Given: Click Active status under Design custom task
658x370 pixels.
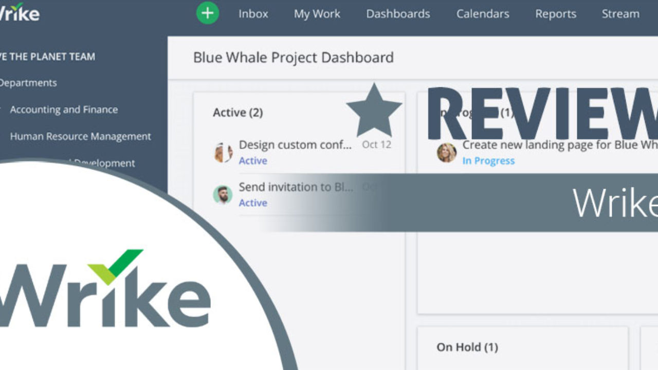Looking at the screenshot, I should tap(253, 161).
